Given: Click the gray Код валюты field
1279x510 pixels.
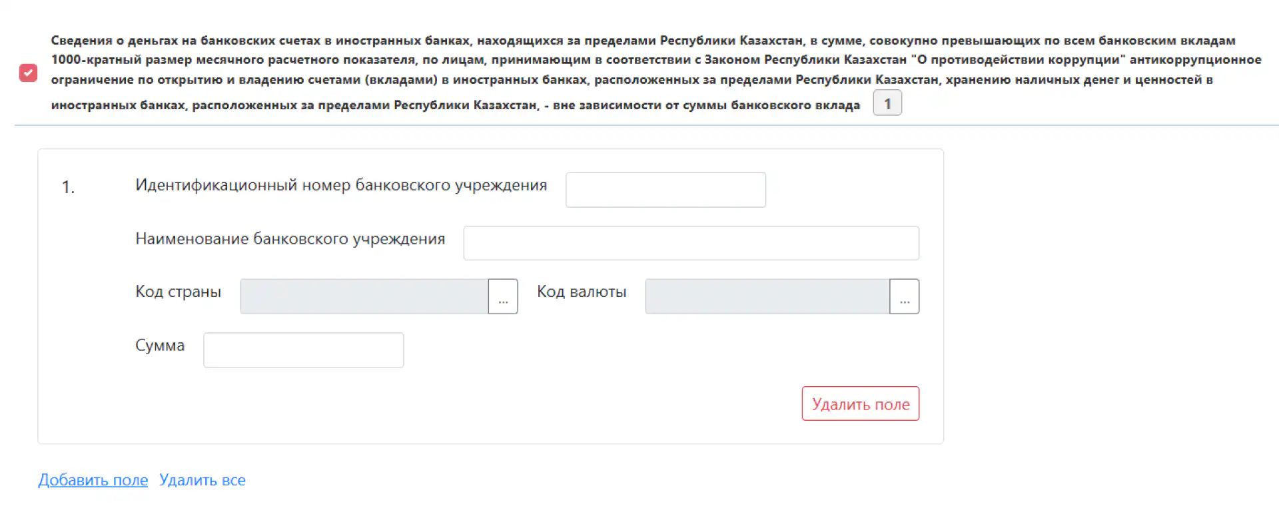Looking at the screenshot, I should 767,296.
